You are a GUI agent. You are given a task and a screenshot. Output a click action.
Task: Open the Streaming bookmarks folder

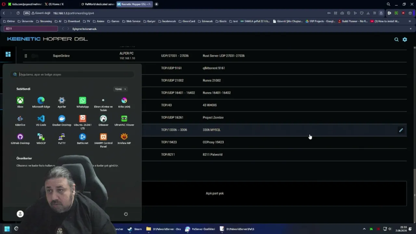pos(44,21)
